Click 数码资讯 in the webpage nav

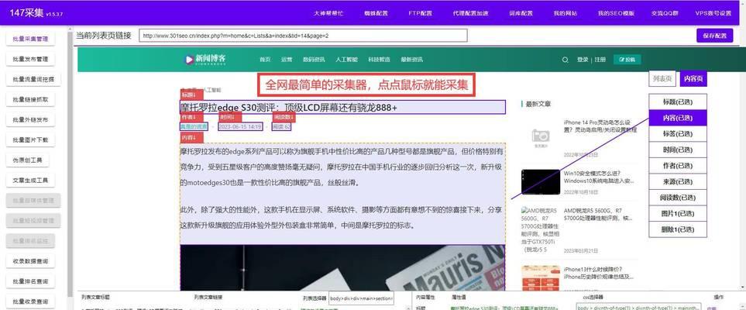314,60
